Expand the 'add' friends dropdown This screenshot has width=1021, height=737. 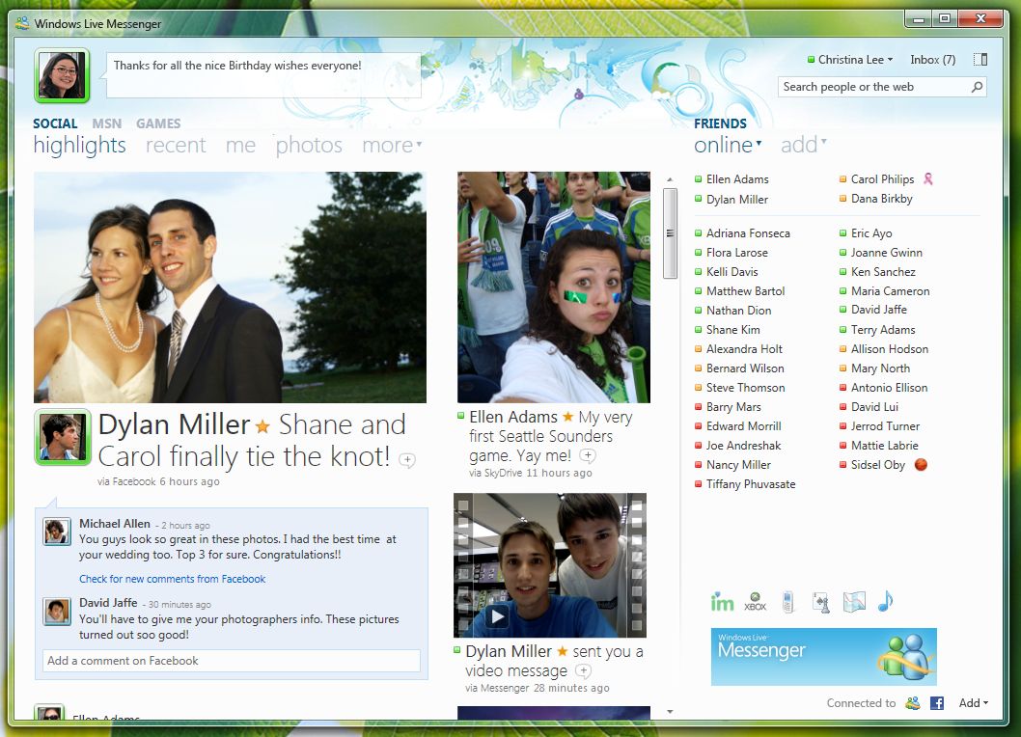click(x=804, y=146)
